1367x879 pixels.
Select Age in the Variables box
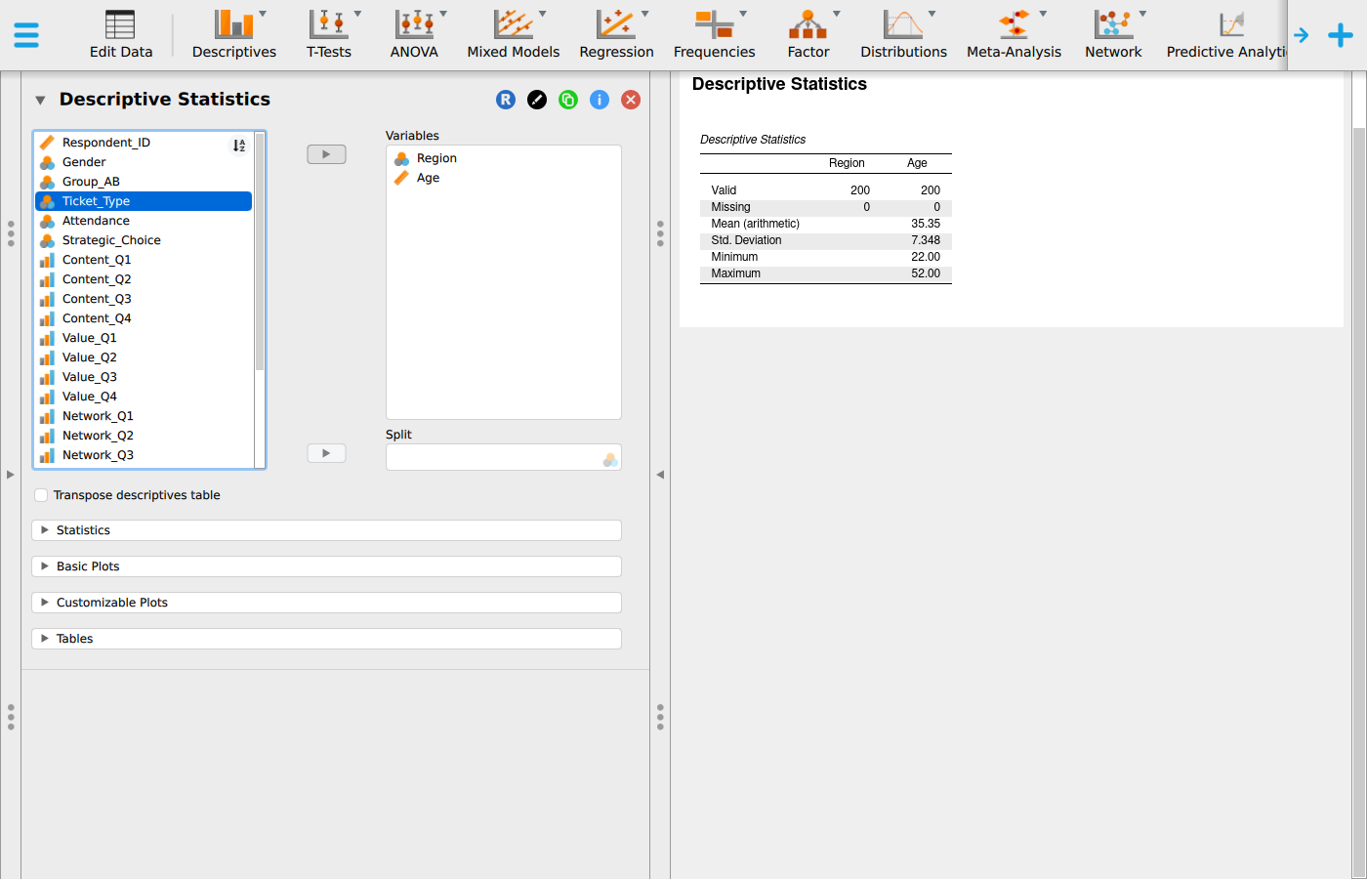(503, 178)
